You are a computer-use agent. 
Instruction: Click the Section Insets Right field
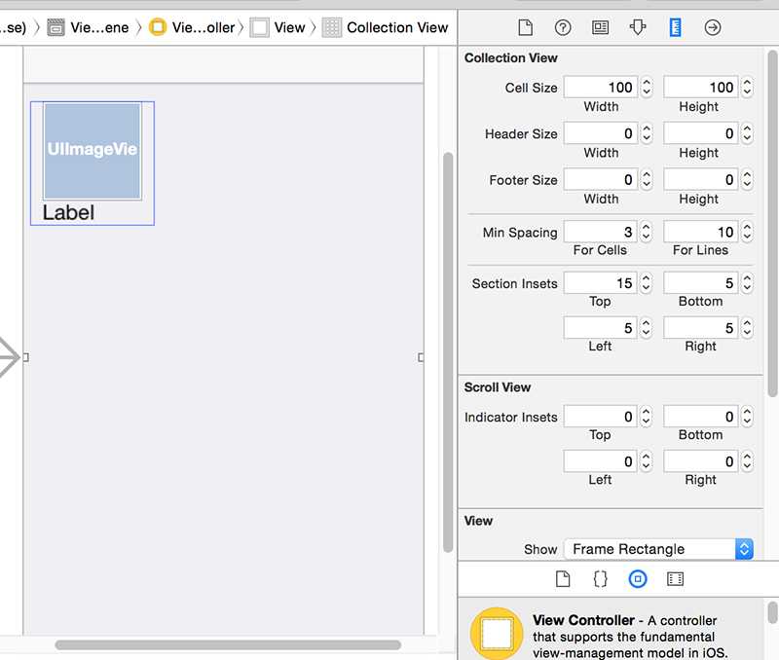click(x=700, y=328)
